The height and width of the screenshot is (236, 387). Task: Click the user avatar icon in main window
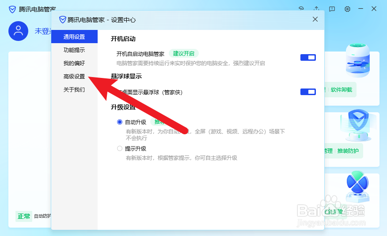click(x=18, y=31)
